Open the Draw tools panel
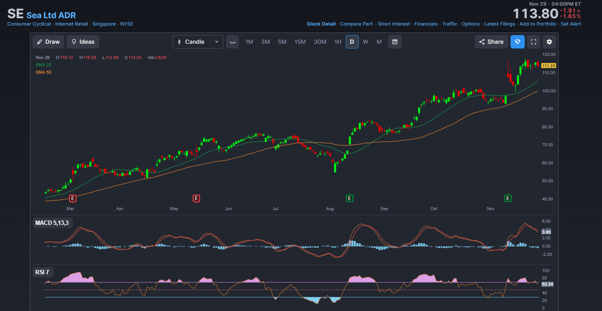602x311 pixels. [x=48, y=42]
